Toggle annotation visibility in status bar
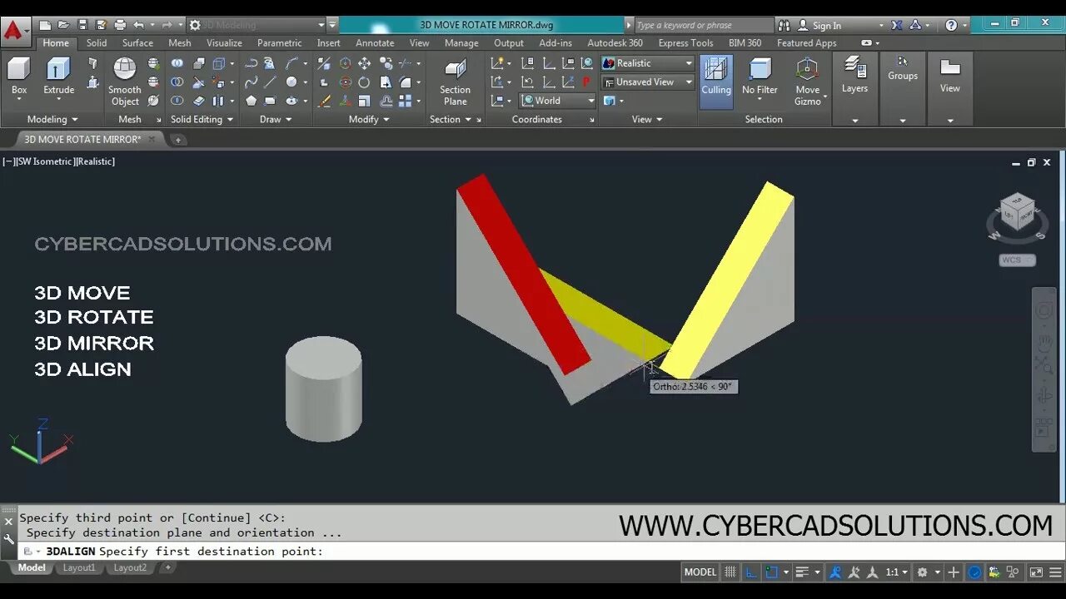Screen dimensions: 1066x599 coord(835,572)
